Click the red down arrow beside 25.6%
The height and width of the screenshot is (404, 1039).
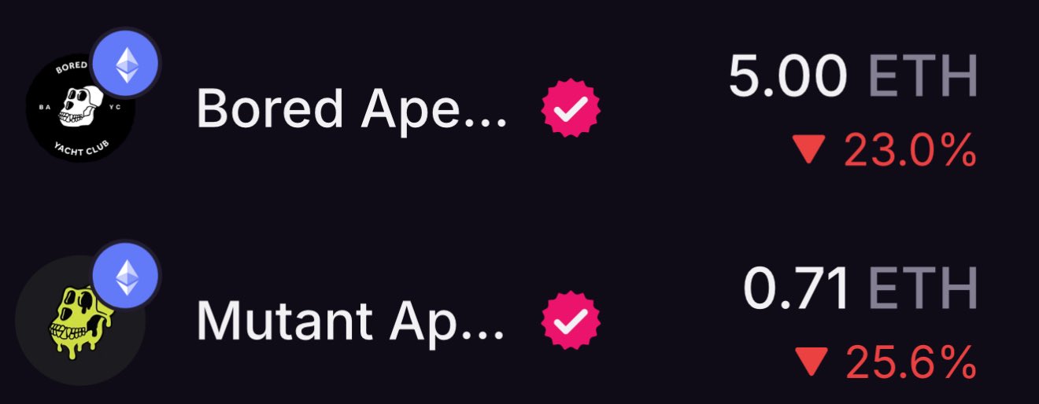point(810,362)
